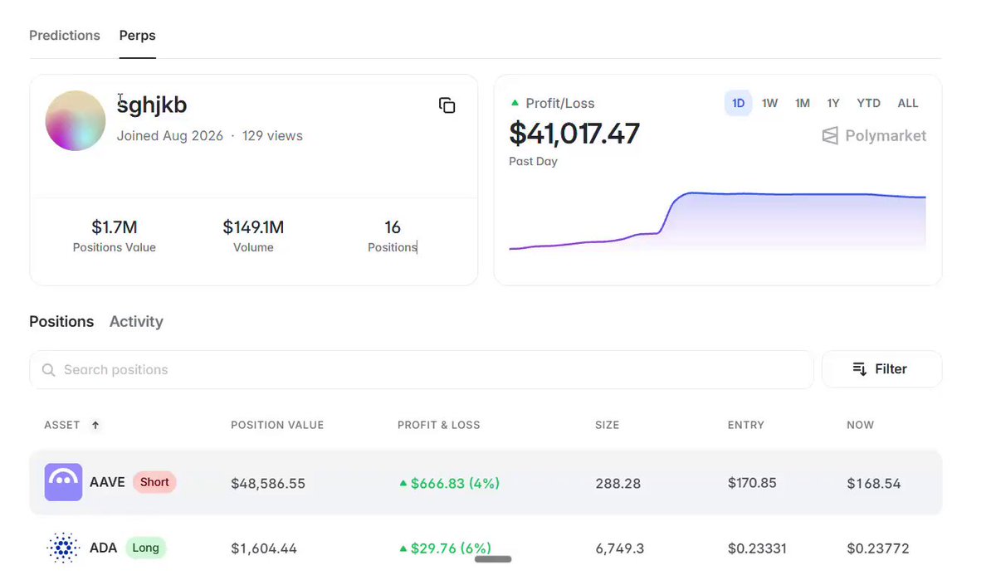Click the search magnifier icon
This screenshot has width=996, height=575.
coord(49,370)
